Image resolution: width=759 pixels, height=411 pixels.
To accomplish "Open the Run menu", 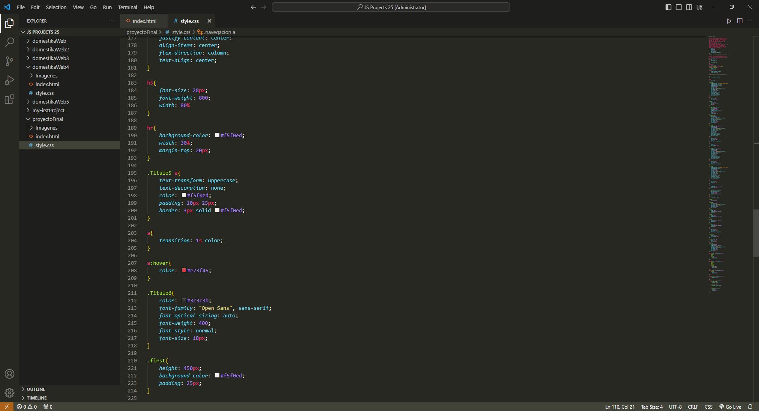I will (107, 7).
